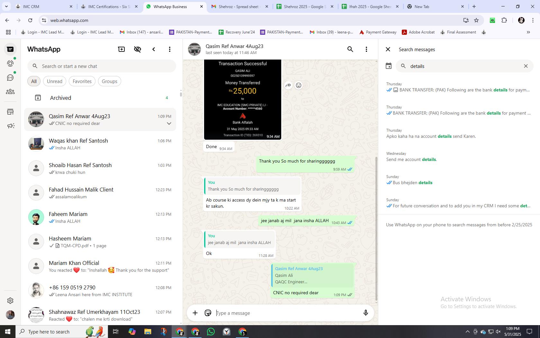Click the chat header search magnifier
The width and height of the screenshot is (540, 338).
350,49
